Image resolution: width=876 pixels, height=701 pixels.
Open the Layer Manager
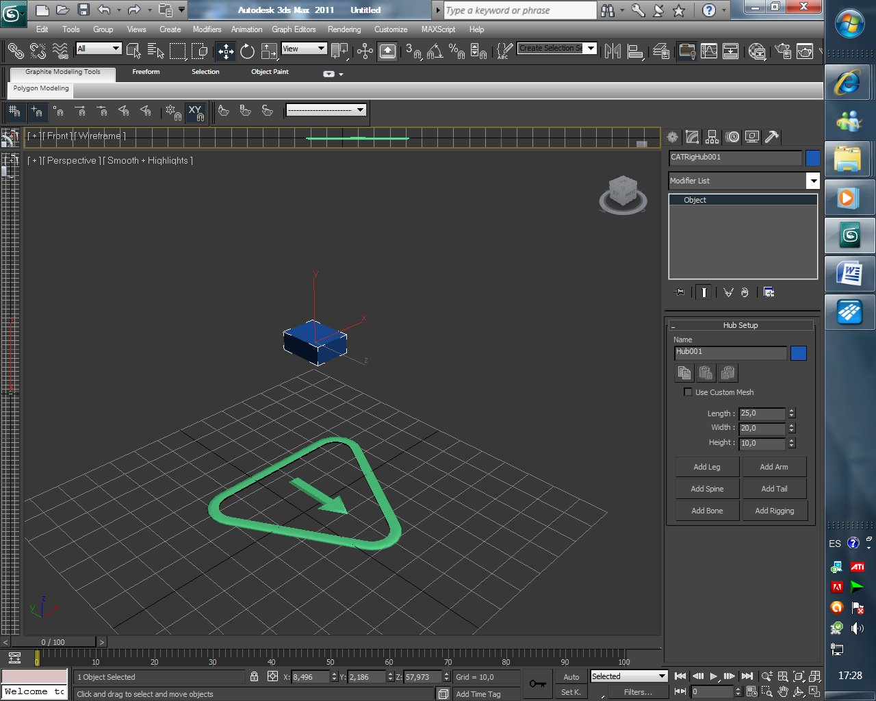(662, 51)
